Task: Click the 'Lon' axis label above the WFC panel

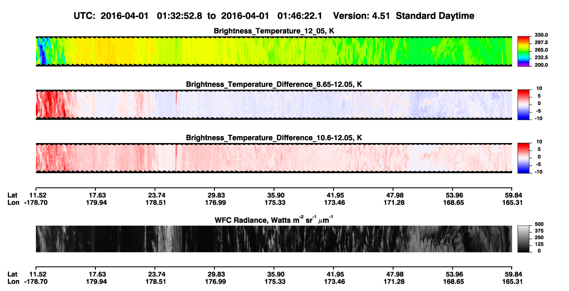Action: point(13,202)
